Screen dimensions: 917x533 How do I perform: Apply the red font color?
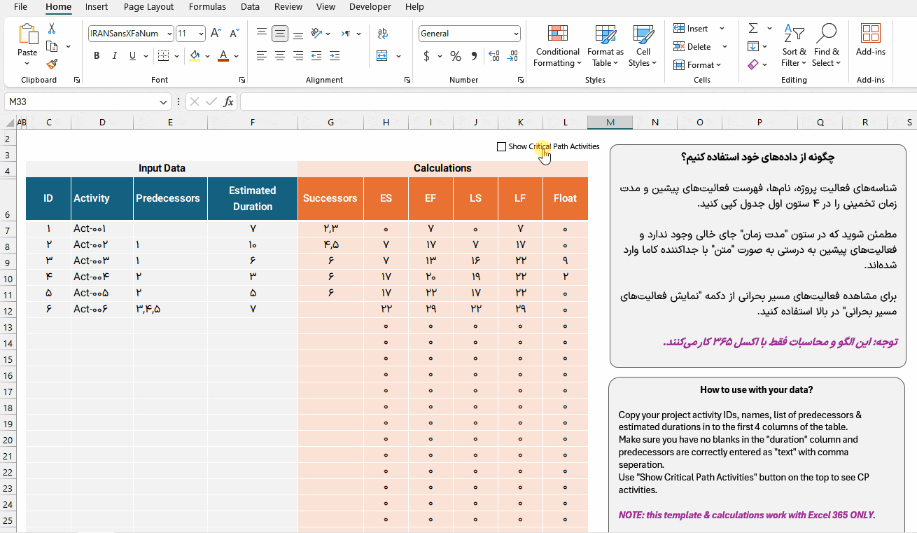223,56
